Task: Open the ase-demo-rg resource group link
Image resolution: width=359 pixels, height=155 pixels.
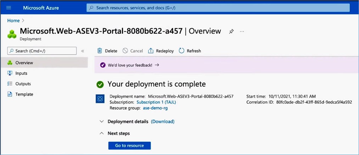Action: (155, 108)
